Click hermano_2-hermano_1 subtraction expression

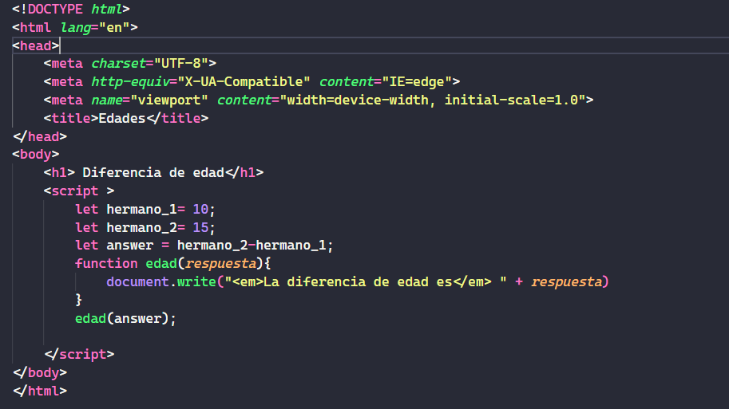tap(252, 246)
